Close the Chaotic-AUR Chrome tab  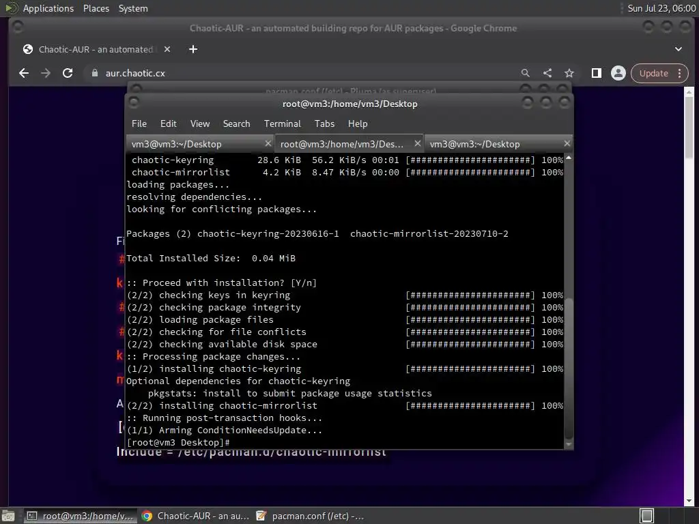pyautogui.click(x=167, y=49)
